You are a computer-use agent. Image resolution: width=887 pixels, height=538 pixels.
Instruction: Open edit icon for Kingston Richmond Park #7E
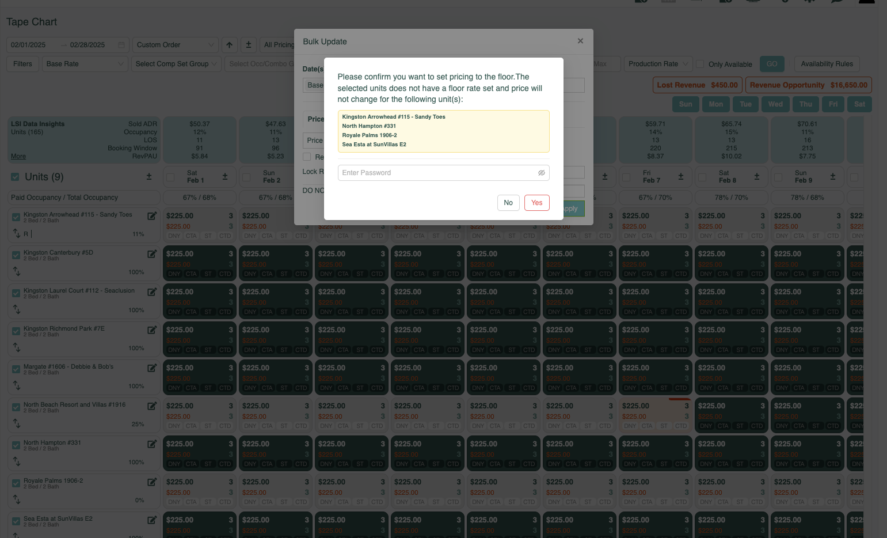click(152, 330)
